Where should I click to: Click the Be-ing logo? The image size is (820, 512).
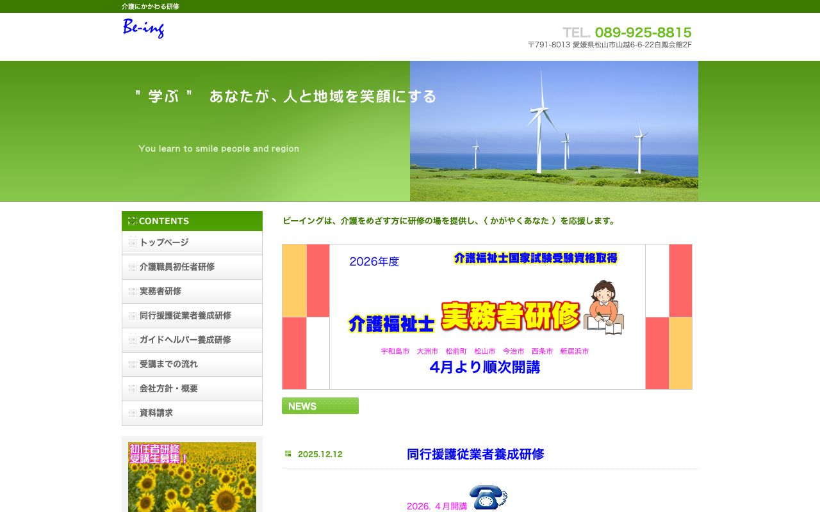click(143, 29)
